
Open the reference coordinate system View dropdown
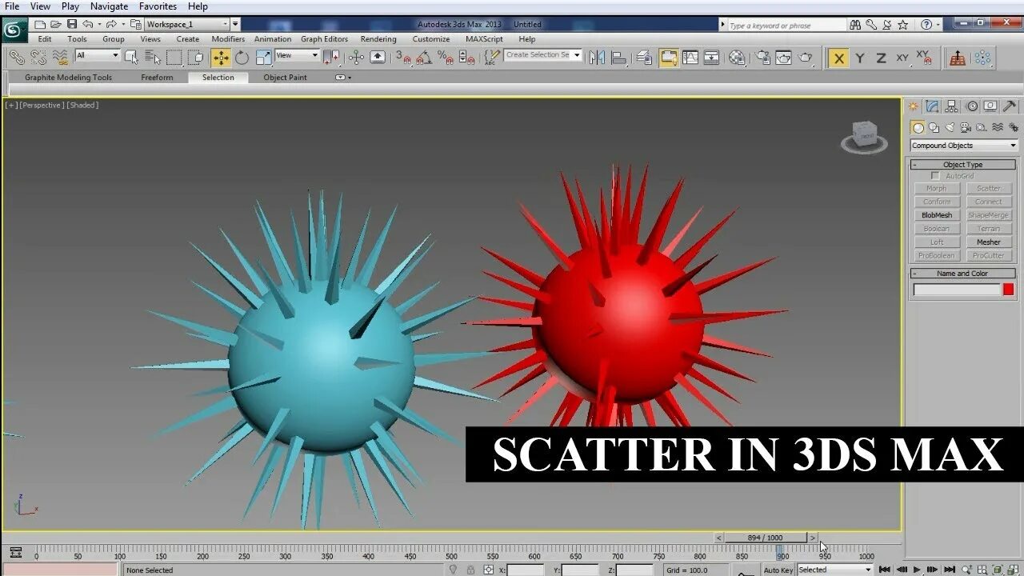coord(297,55)
